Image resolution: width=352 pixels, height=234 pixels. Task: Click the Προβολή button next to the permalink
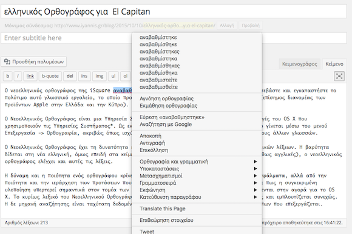(251, 26)
